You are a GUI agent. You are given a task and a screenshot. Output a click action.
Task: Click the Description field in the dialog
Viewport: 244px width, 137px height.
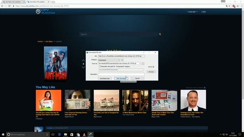(121, 75)
